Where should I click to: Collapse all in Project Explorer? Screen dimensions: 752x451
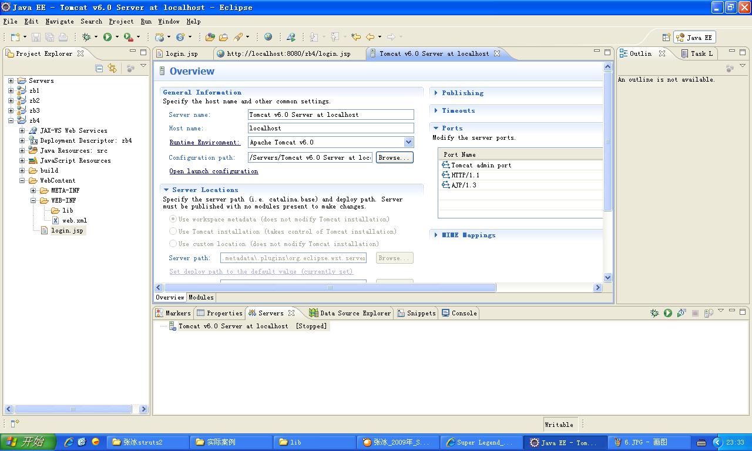pyautogui.click(x=99, y=69)
